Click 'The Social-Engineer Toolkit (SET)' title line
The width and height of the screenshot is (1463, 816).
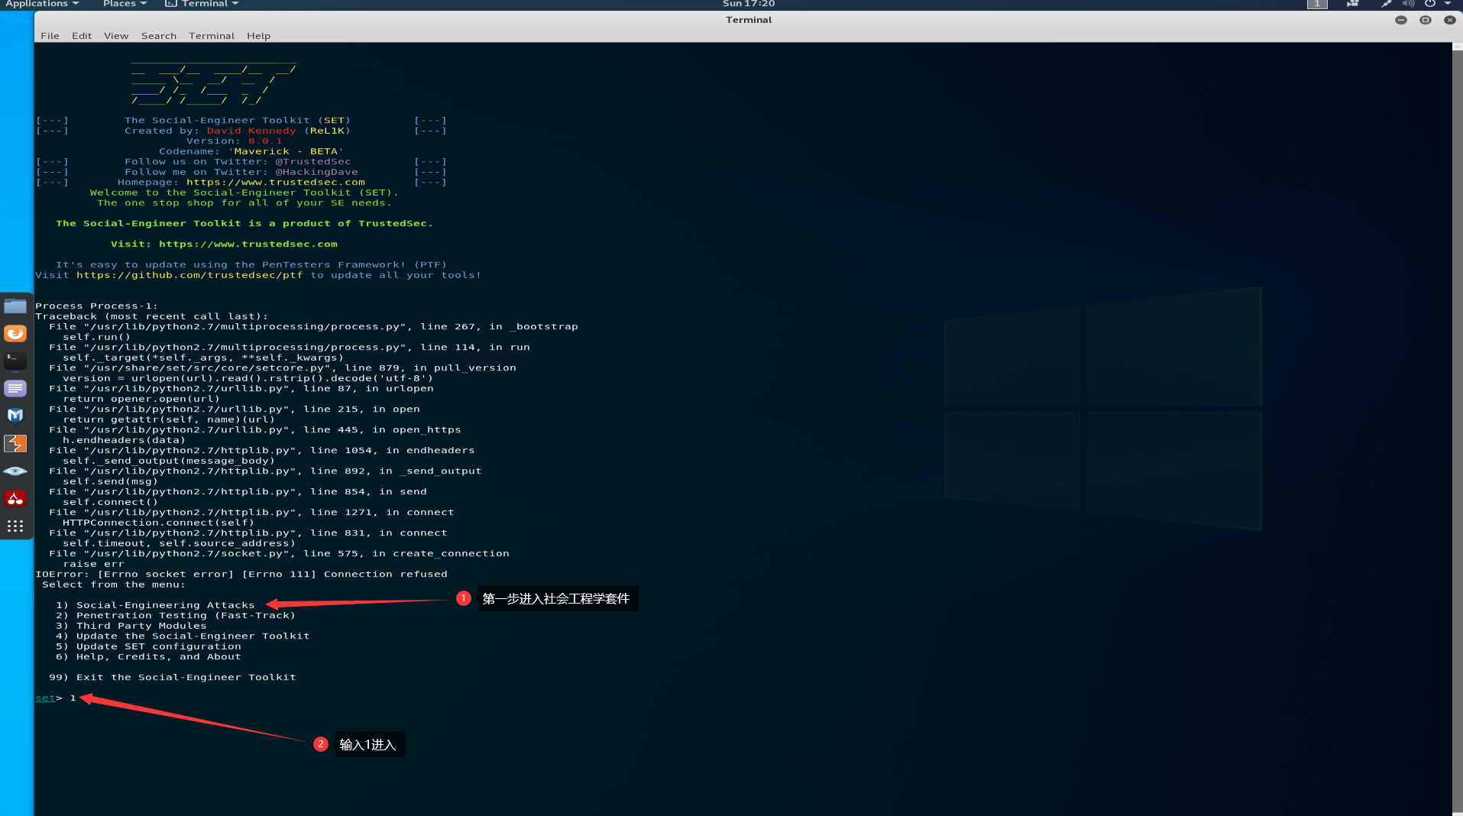(x=238, y=121)
